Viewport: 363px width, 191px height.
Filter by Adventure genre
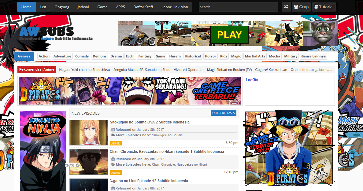(x=62, y=56)
